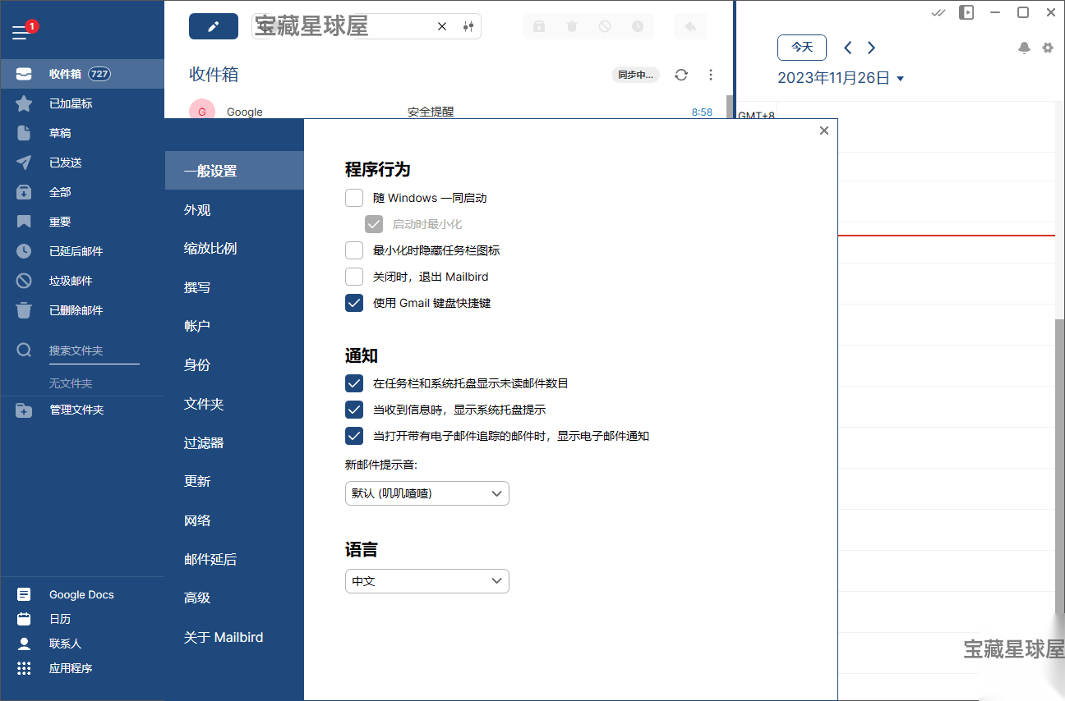Viewport: 1065px width, 701px height.
Task: Enable 关闭时，退出 Mailbird checkbox
Action: (x=354, y=277)
